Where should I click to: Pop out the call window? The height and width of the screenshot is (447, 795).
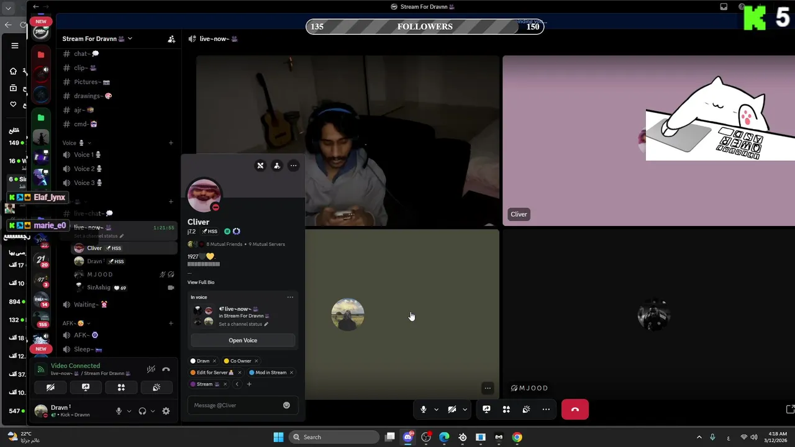click(x=790, y=409)
